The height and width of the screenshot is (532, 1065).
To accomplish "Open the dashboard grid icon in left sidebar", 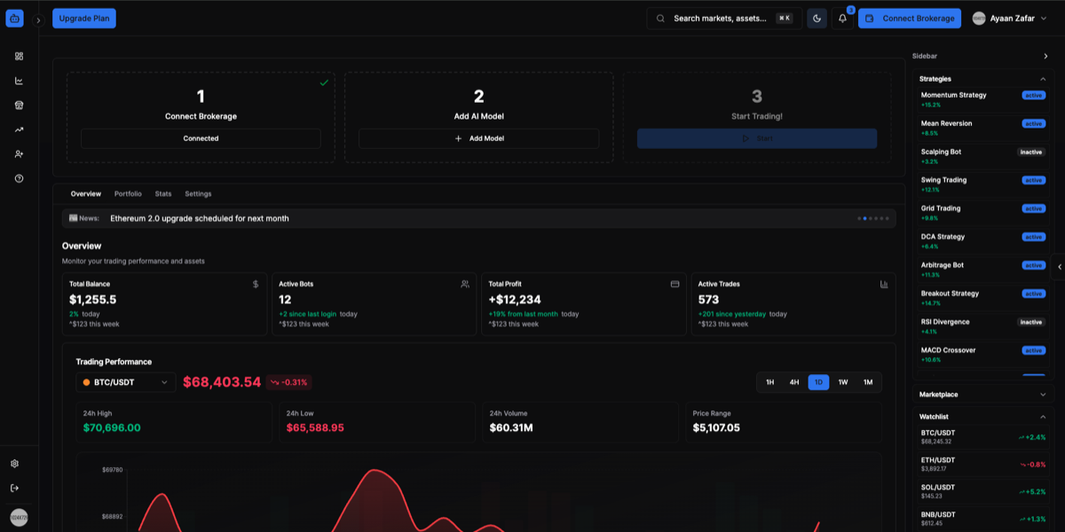I will 20,55.
